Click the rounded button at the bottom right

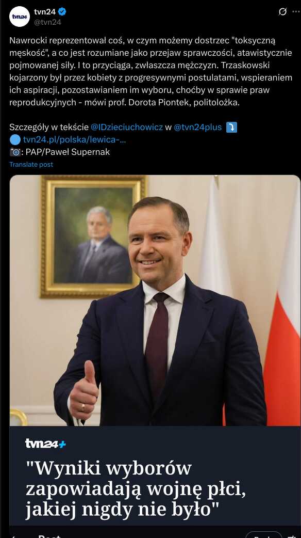tap(264, 534)
